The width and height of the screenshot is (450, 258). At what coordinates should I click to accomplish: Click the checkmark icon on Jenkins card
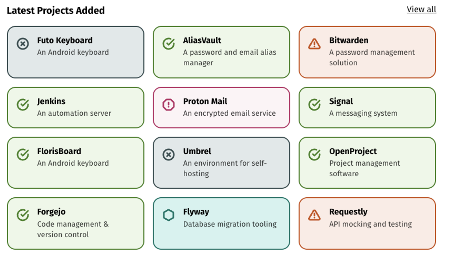[23, 105]
